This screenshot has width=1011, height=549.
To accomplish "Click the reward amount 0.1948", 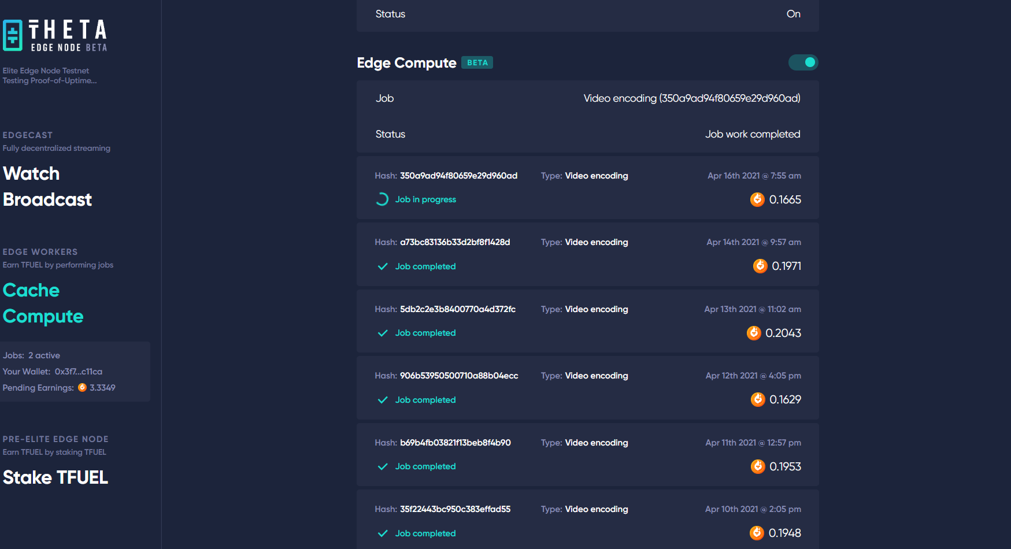I will (784, 533).
